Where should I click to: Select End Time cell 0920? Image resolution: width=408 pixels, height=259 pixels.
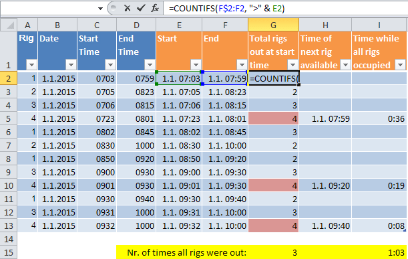136,159
